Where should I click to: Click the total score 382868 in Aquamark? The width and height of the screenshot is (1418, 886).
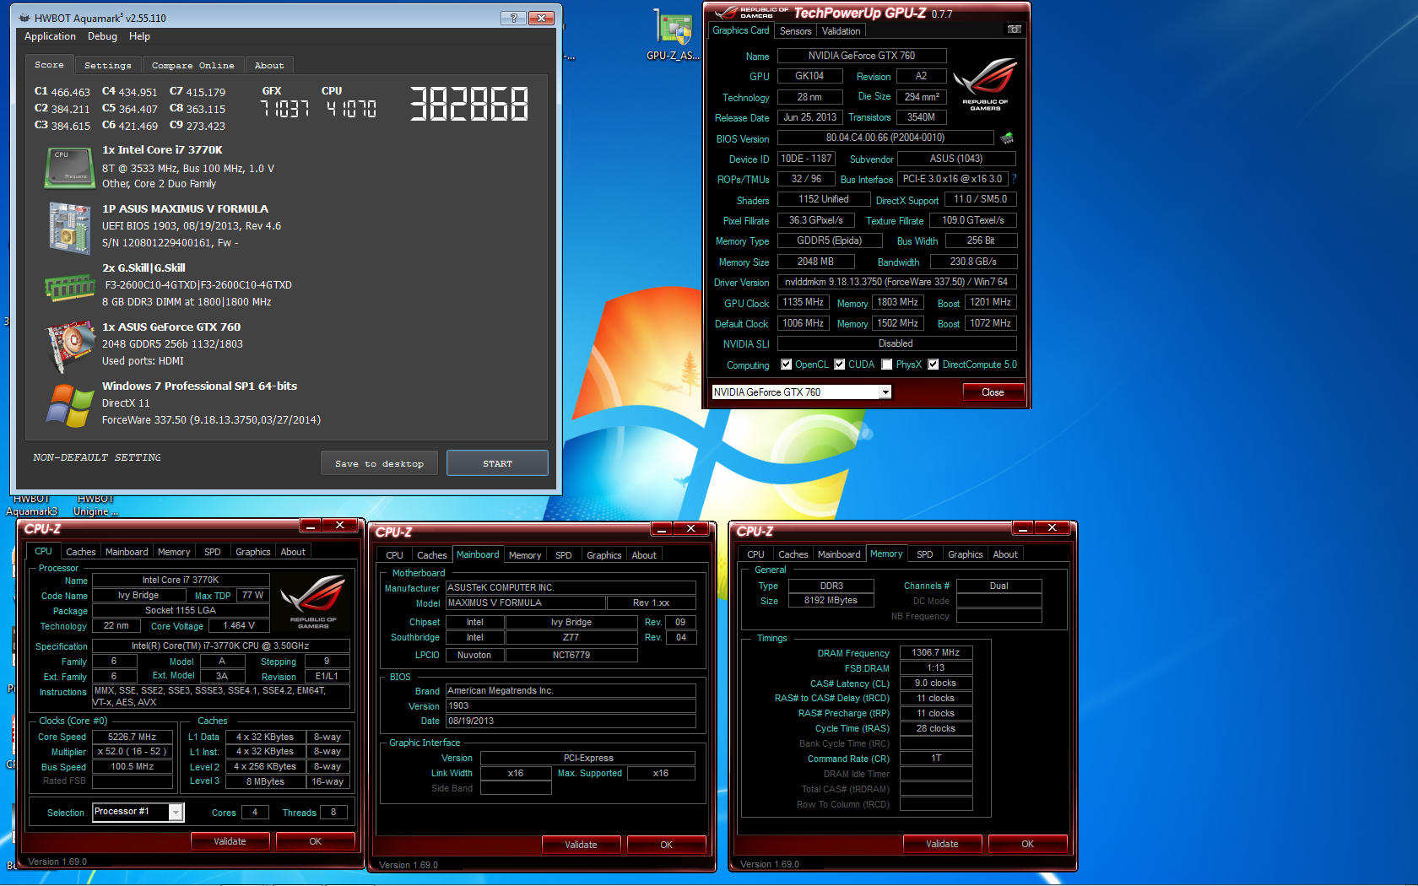[x=469, y=105]
